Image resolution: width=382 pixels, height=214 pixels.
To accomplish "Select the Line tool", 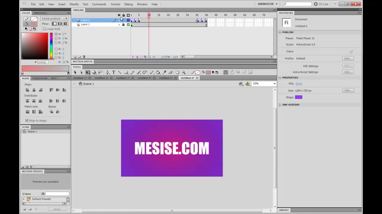I will 120,72.
